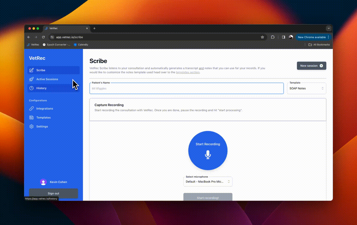Open the Templates page
Image resolution: width=357 pixels, height=225 pixels.
pos(54,117)
